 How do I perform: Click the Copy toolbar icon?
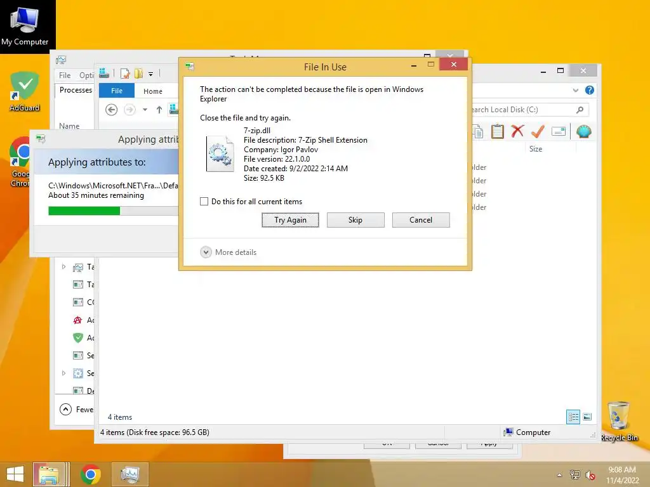(477, 132)
